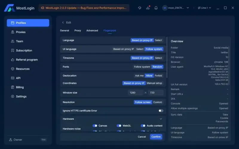Set UI language to Based on proxy IP
This screenshot has height=149, width=239.
[x=123, y=49]
